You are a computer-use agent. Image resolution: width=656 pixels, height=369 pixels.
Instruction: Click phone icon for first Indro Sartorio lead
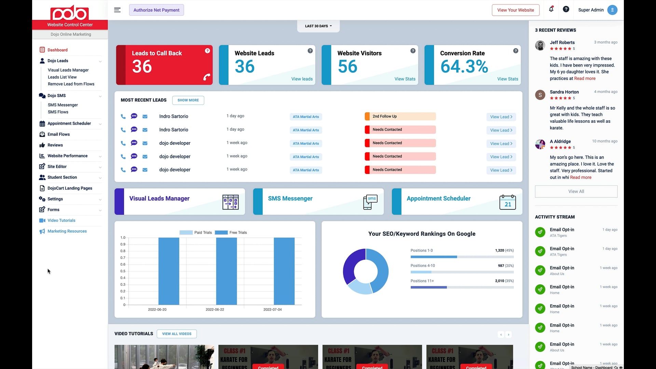(x=123, y=117)
